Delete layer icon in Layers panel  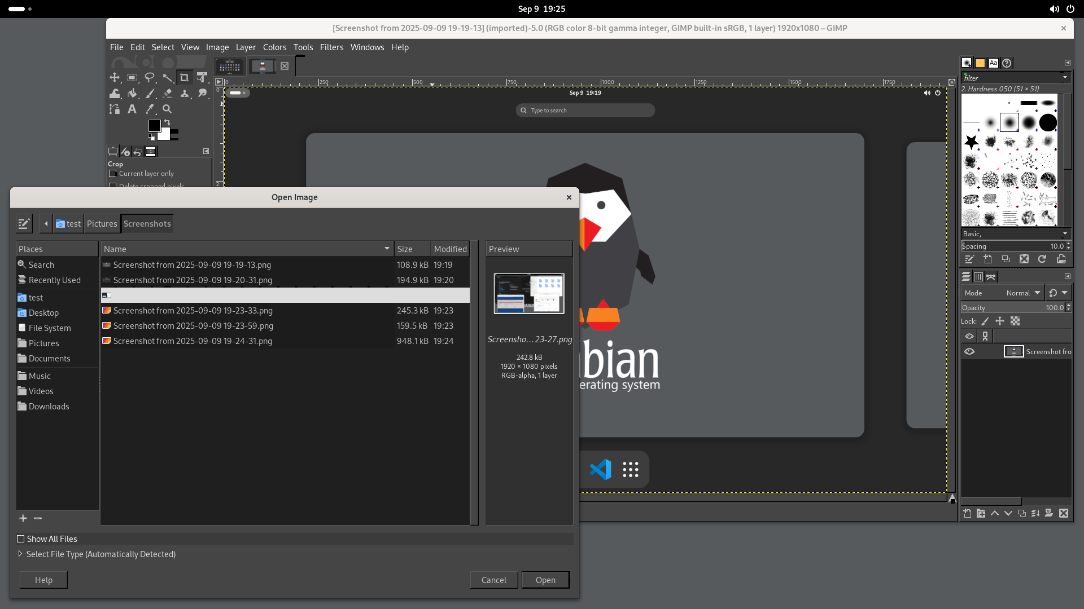tap(1064, 513)
